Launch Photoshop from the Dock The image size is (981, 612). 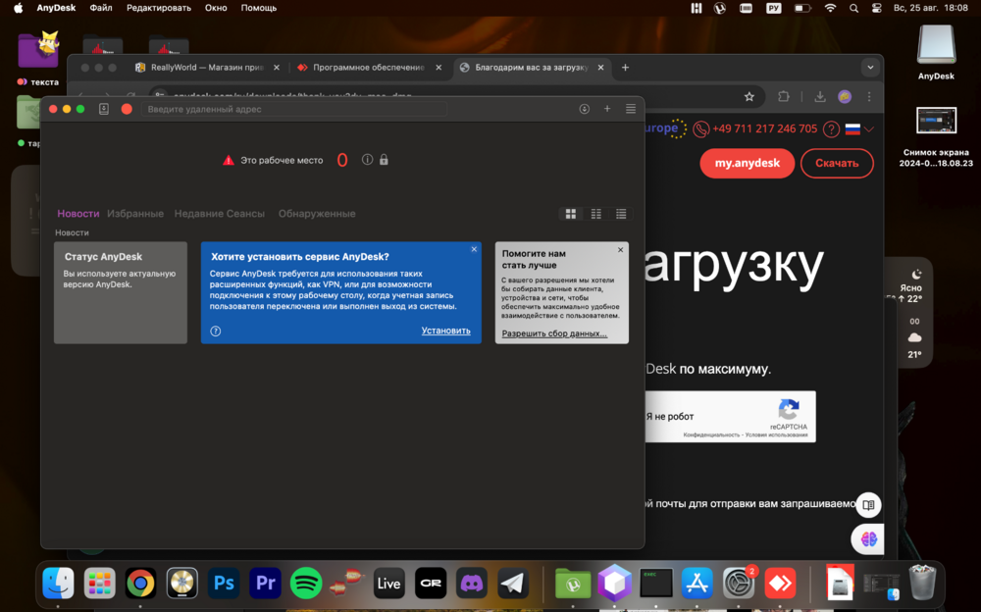click(x=224, y=584)
